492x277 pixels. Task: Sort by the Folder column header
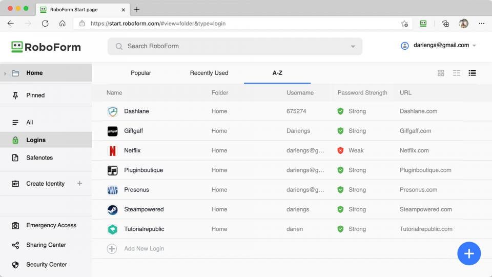pyautogui.click(x=220, y=93)
